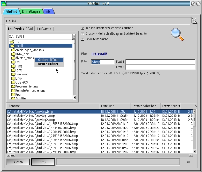Choose Ordner öffnen from context menu
This screenshot has width=202, height=172.
[49, 60]
